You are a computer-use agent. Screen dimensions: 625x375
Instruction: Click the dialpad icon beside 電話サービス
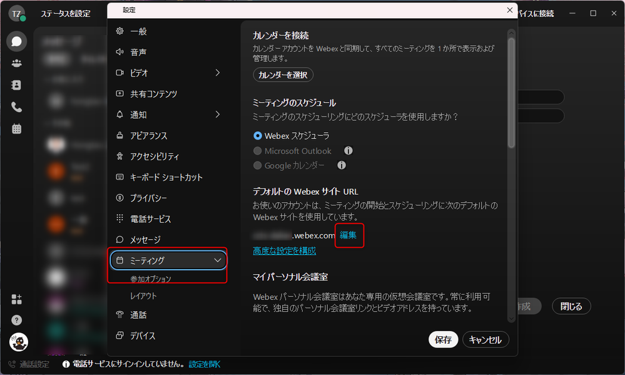click(119, 218)
